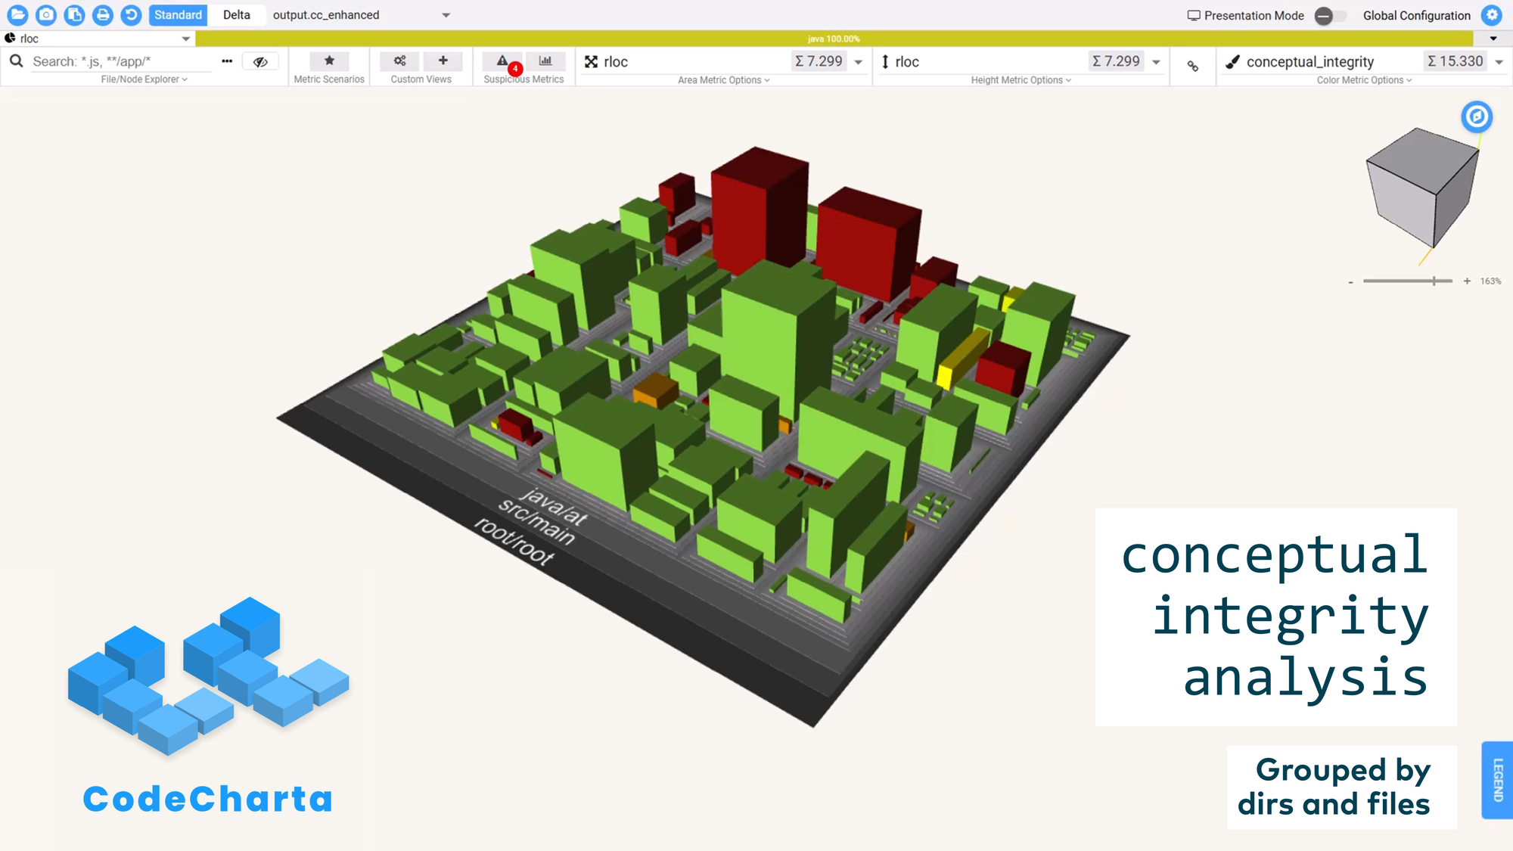
Task: Select the Standard mode tab
Action: (x=178, y=15)
